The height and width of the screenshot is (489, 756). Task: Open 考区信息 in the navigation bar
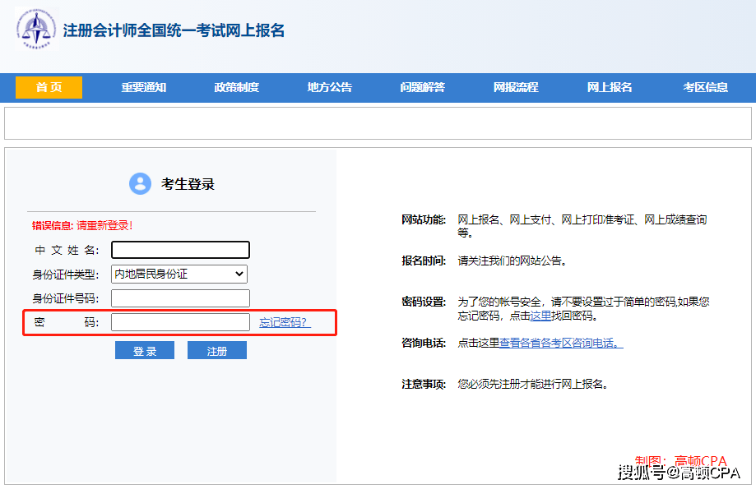[x=705, y=87]
